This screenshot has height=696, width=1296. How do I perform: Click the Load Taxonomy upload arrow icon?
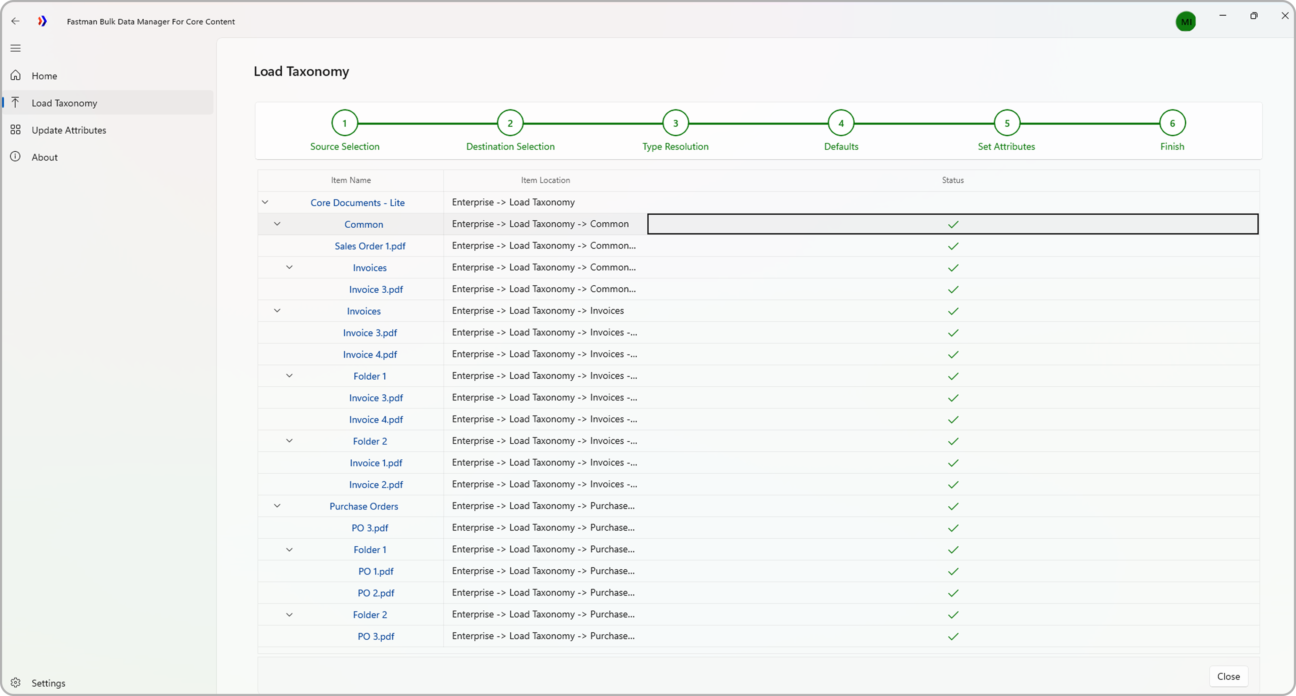coord(16,103)
